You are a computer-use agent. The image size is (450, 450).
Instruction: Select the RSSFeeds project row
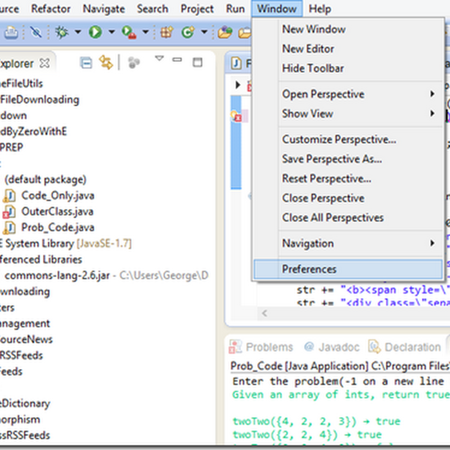21,355
